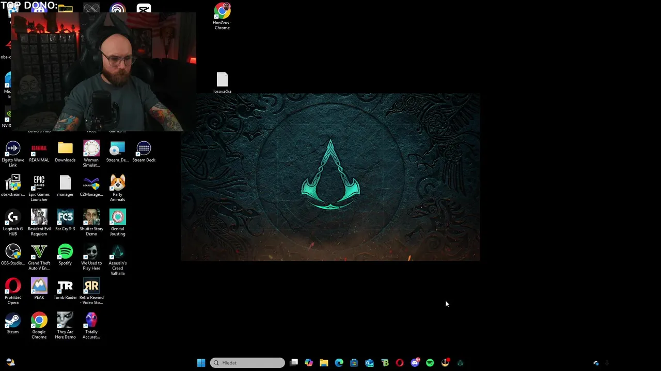The width and height of the screenshot is (661, 371).
Task: Launch Steam from the desktop
Action: [13, 324]
